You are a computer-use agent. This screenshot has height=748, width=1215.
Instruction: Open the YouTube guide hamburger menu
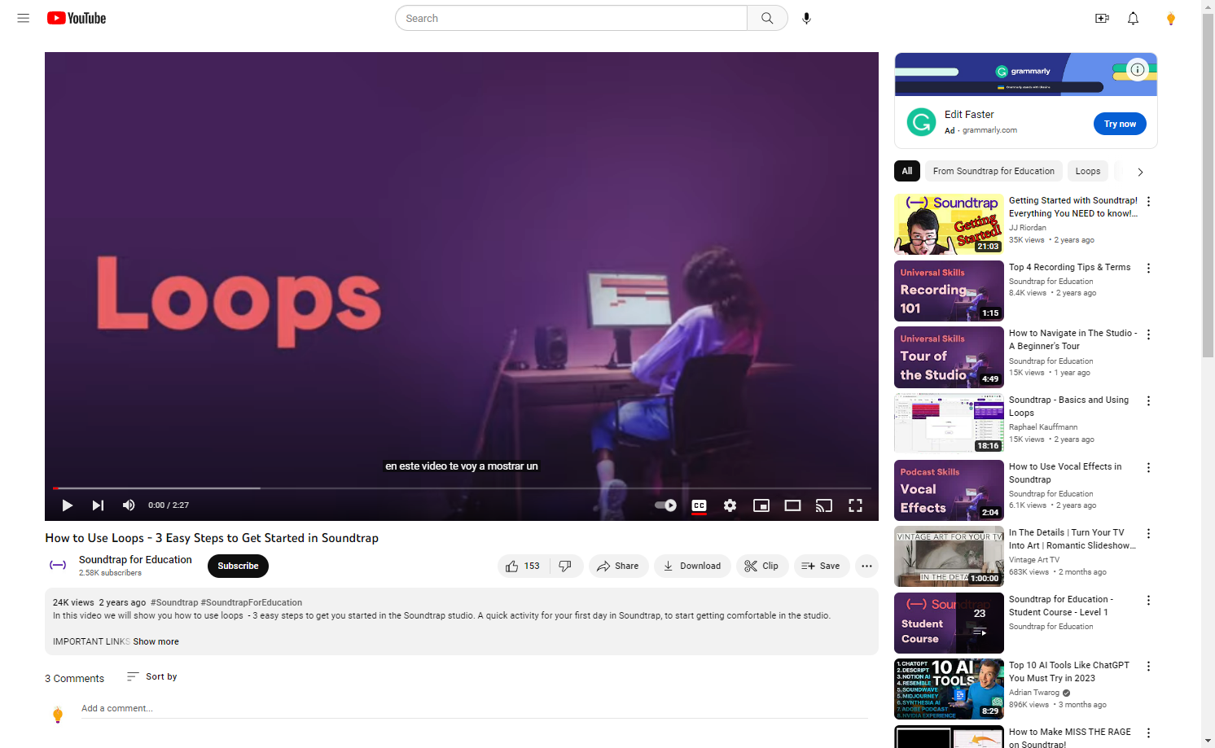[24, 18]
